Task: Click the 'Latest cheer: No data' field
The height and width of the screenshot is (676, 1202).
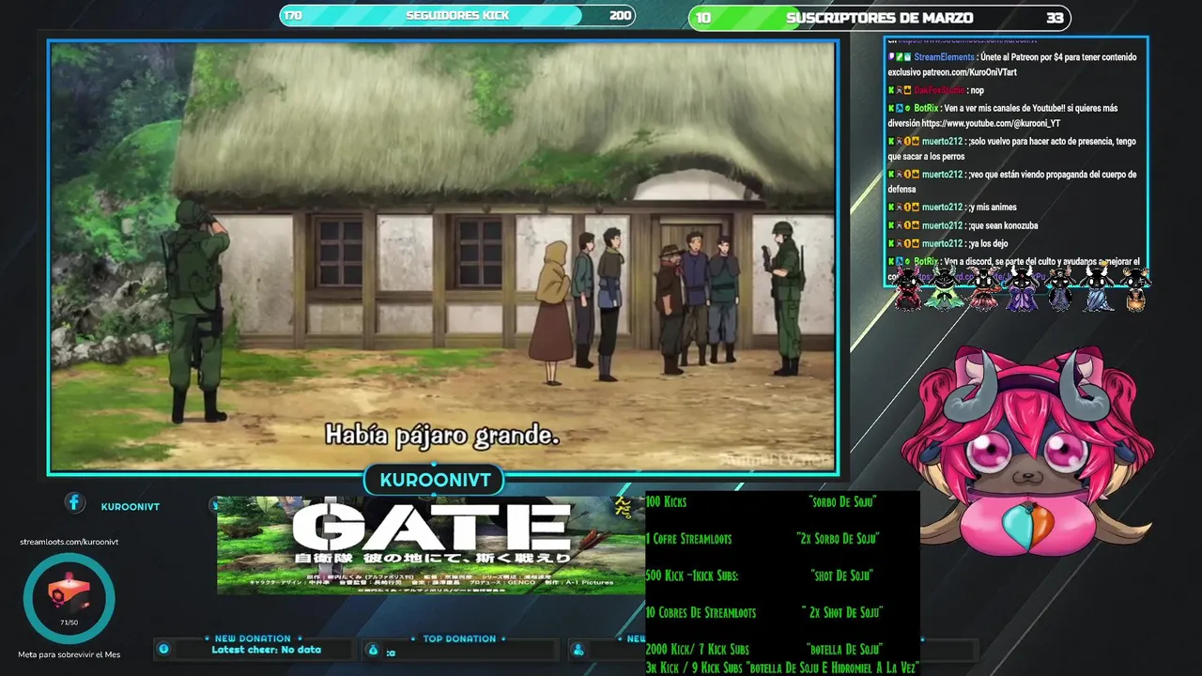Action: point(266,650)
